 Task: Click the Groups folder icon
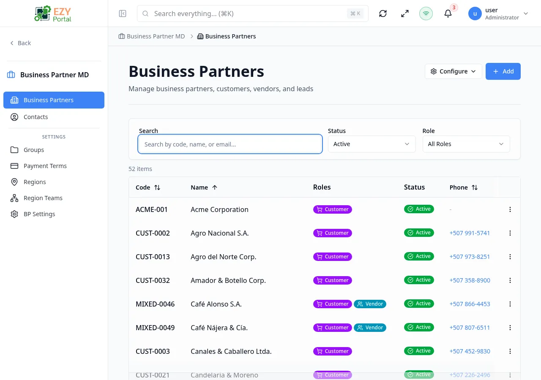[14, 150]
